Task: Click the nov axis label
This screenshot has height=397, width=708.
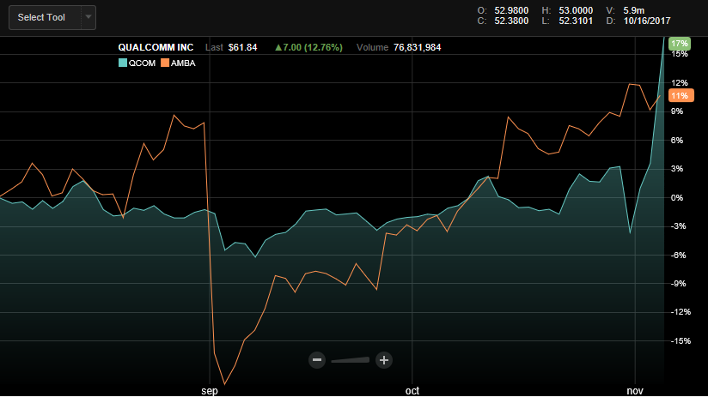Action: coord(635,391)
